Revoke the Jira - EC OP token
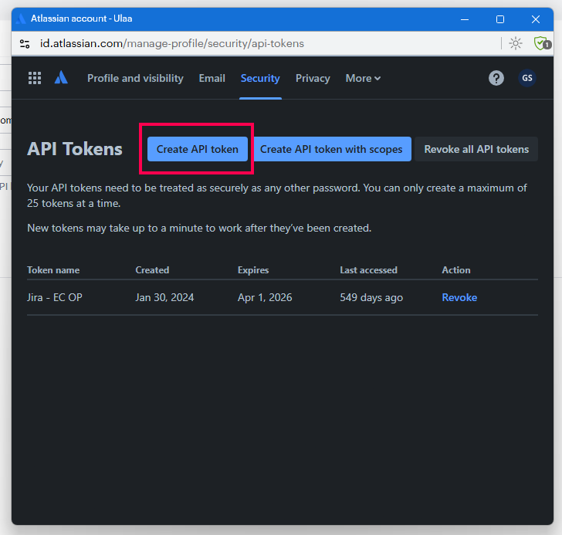Viewport: 562px width, 535px height. point(459,297)
